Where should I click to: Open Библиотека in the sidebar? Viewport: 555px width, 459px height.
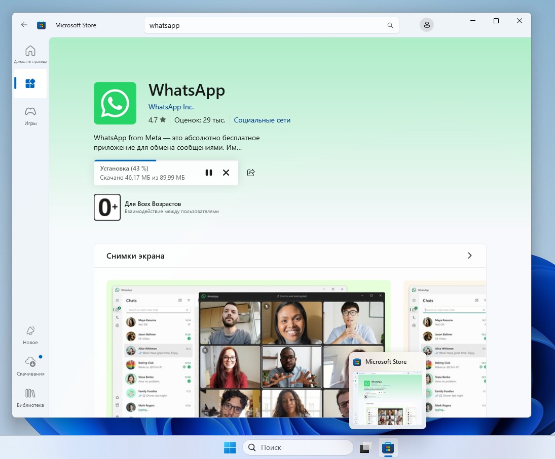coord(30,398)
